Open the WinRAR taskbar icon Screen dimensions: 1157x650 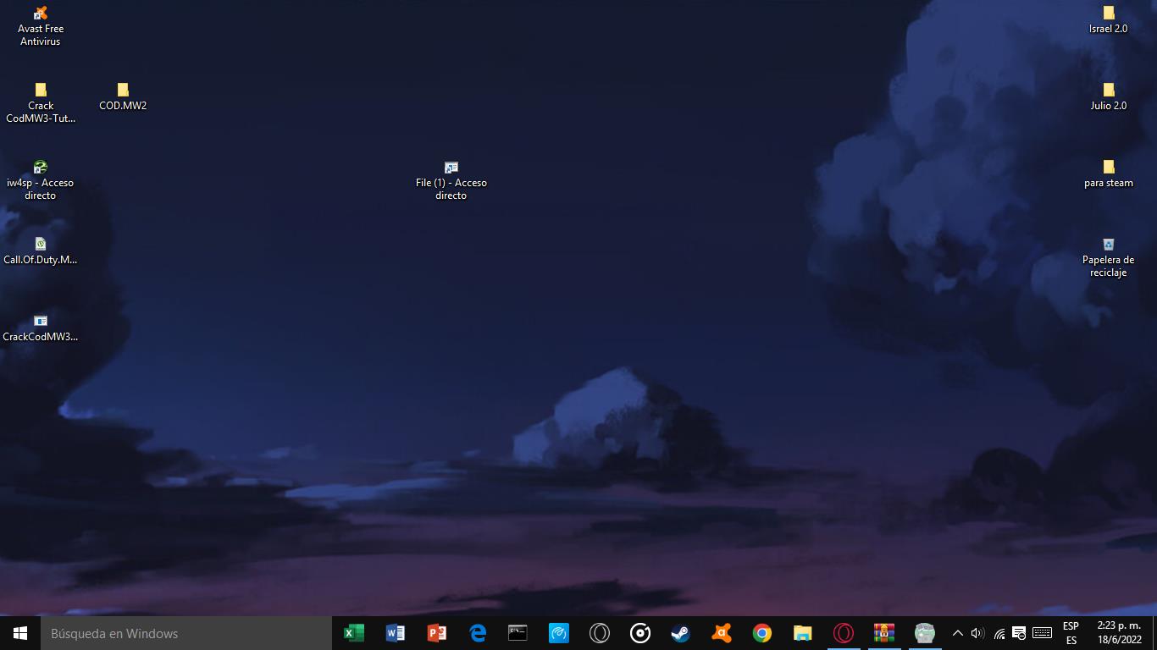(883, 633)
